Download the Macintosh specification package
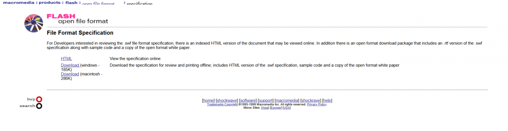508x131 pixels. pos(70,74)
